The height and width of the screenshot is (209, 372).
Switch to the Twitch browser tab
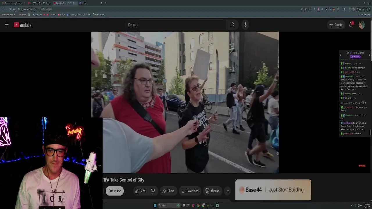(x=91, y=3)
